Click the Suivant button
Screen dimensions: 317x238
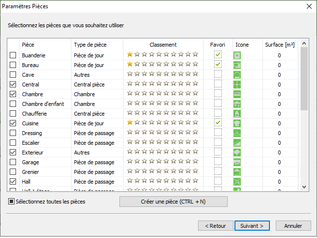coord(252,226)
